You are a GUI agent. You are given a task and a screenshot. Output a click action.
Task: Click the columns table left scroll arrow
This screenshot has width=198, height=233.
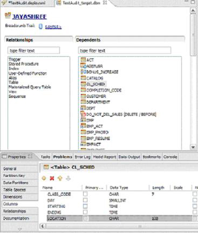[x=43, y=226]
